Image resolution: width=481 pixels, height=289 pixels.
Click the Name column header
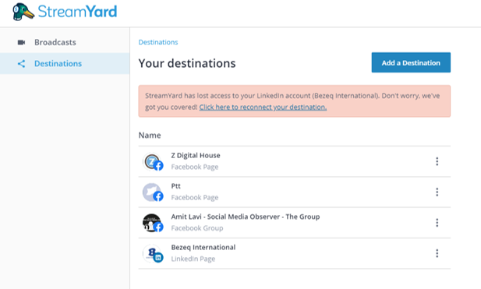click(150, 136)
